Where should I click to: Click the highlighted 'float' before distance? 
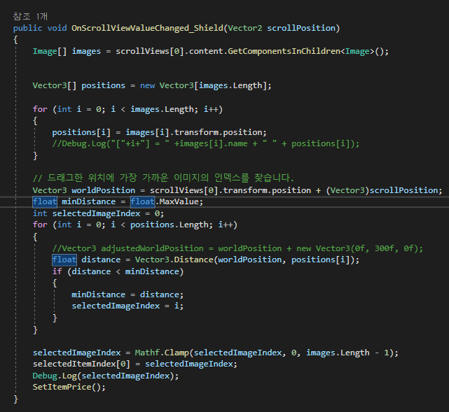tap(64, 260)
